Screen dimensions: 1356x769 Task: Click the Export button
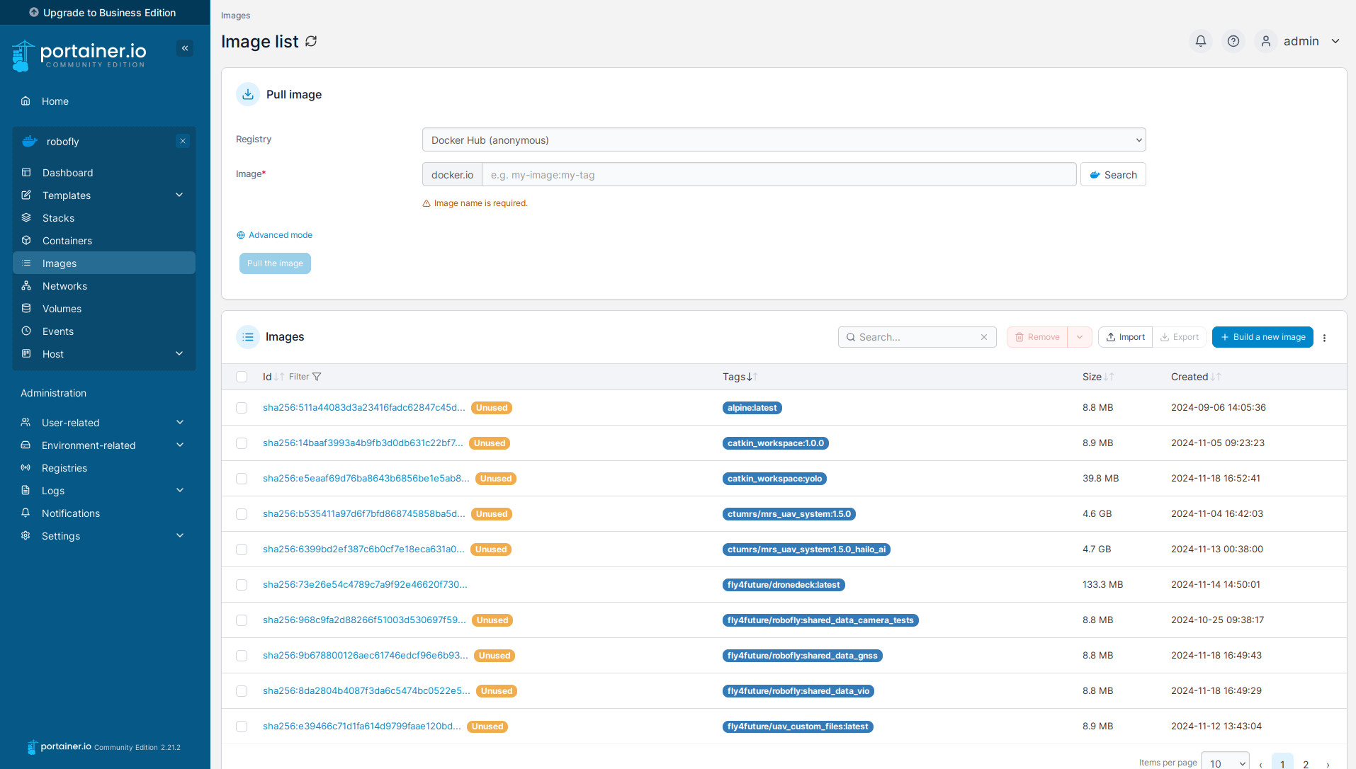point(1180,337)
